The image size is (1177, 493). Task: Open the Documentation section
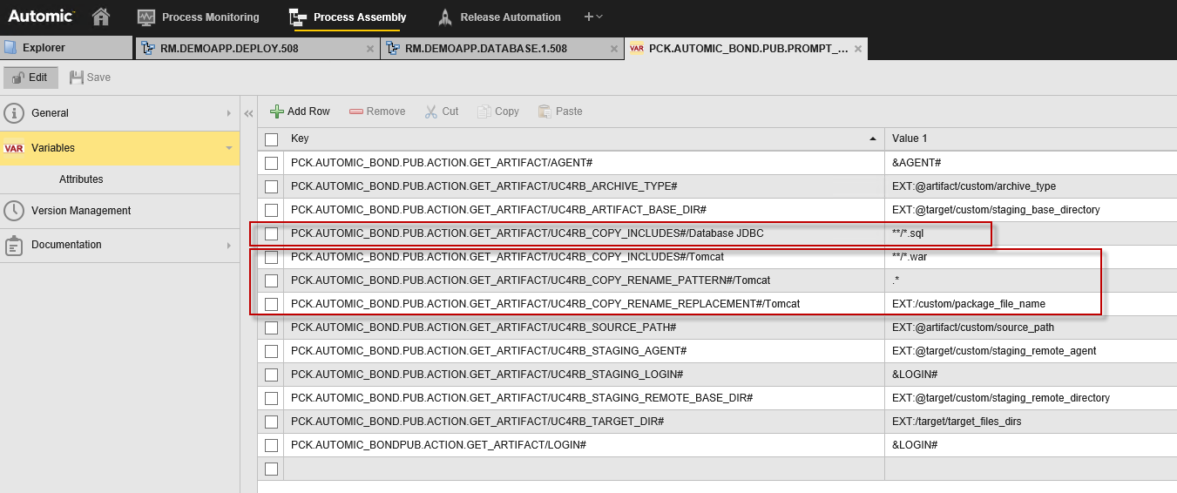click(119, 245)
